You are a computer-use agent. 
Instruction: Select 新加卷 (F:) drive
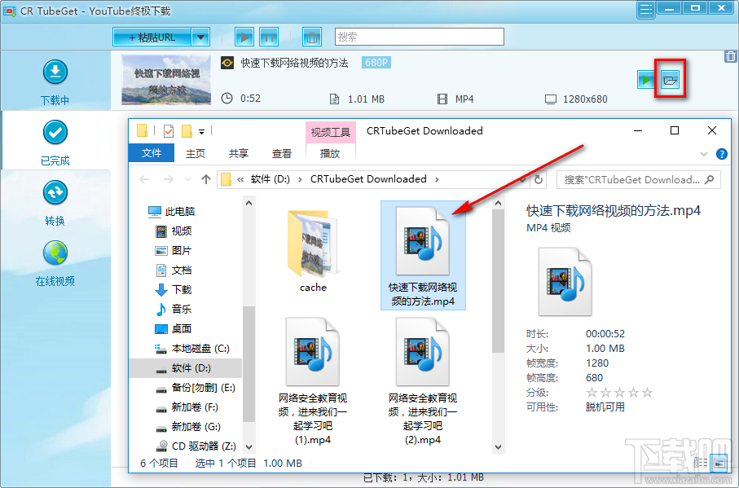[187, 407]
